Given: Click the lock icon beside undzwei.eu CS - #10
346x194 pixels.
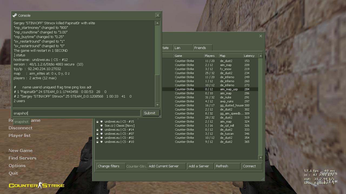Looking at the screenshot, I should coord(97,142).
